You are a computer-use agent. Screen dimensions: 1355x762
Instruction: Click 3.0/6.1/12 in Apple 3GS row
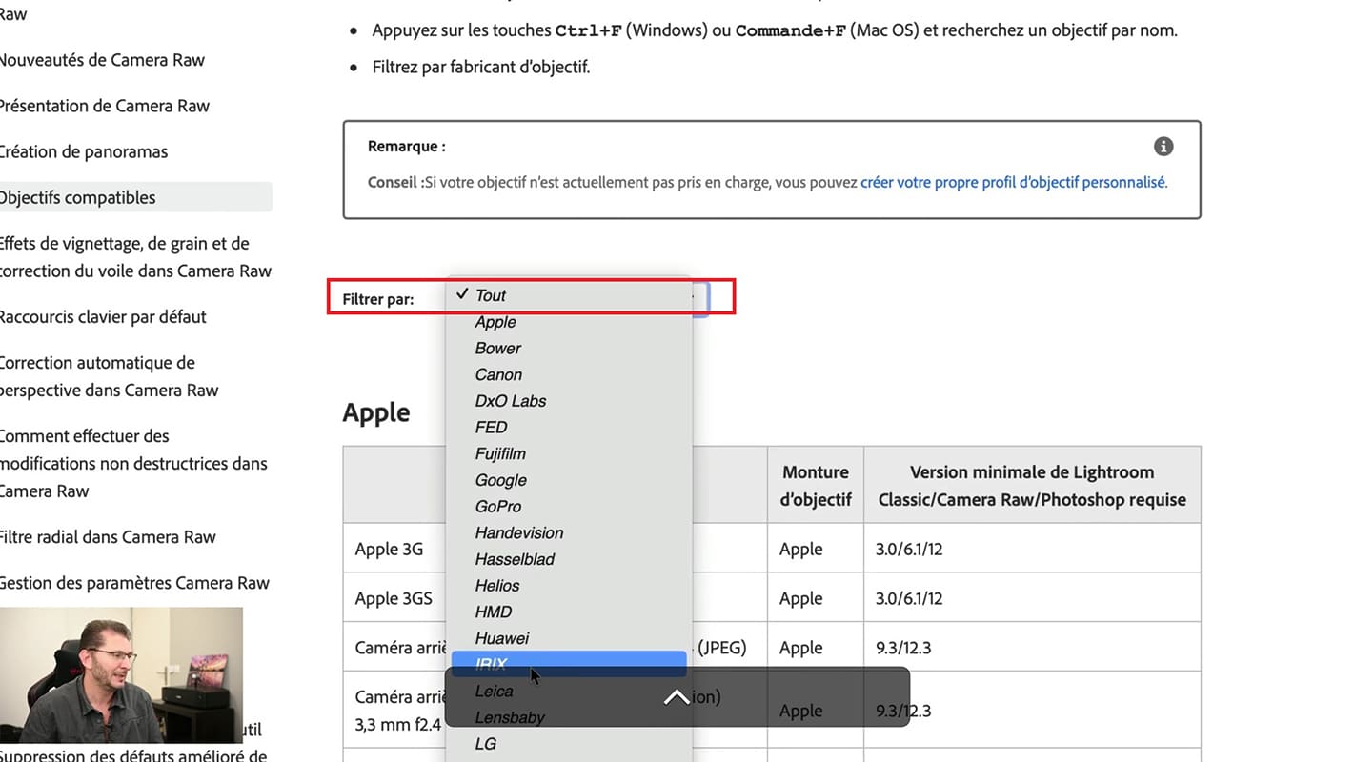coord(909,598)
